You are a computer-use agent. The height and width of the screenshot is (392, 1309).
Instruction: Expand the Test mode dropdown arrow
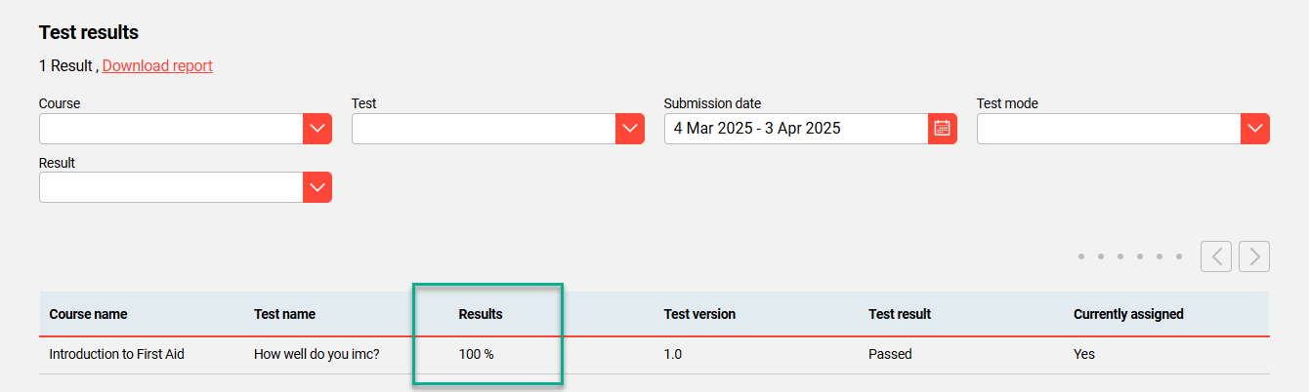coord(1254,129)
